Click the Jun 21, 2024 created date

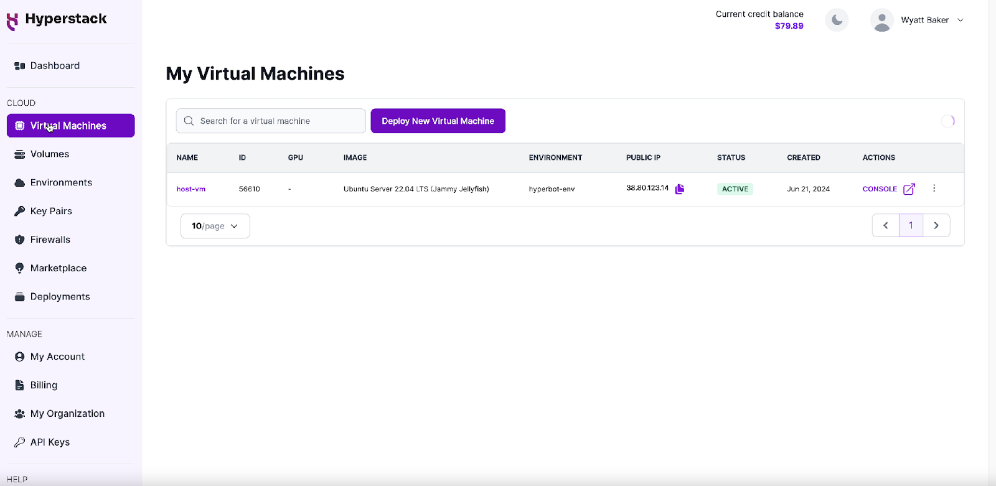tap(808, 189)
